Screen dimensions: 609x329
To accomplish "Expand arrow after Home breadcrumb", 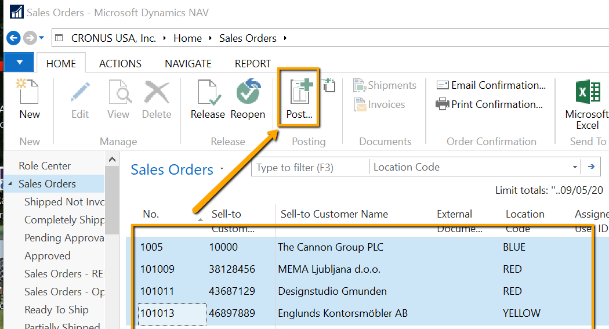I will 211,38.
